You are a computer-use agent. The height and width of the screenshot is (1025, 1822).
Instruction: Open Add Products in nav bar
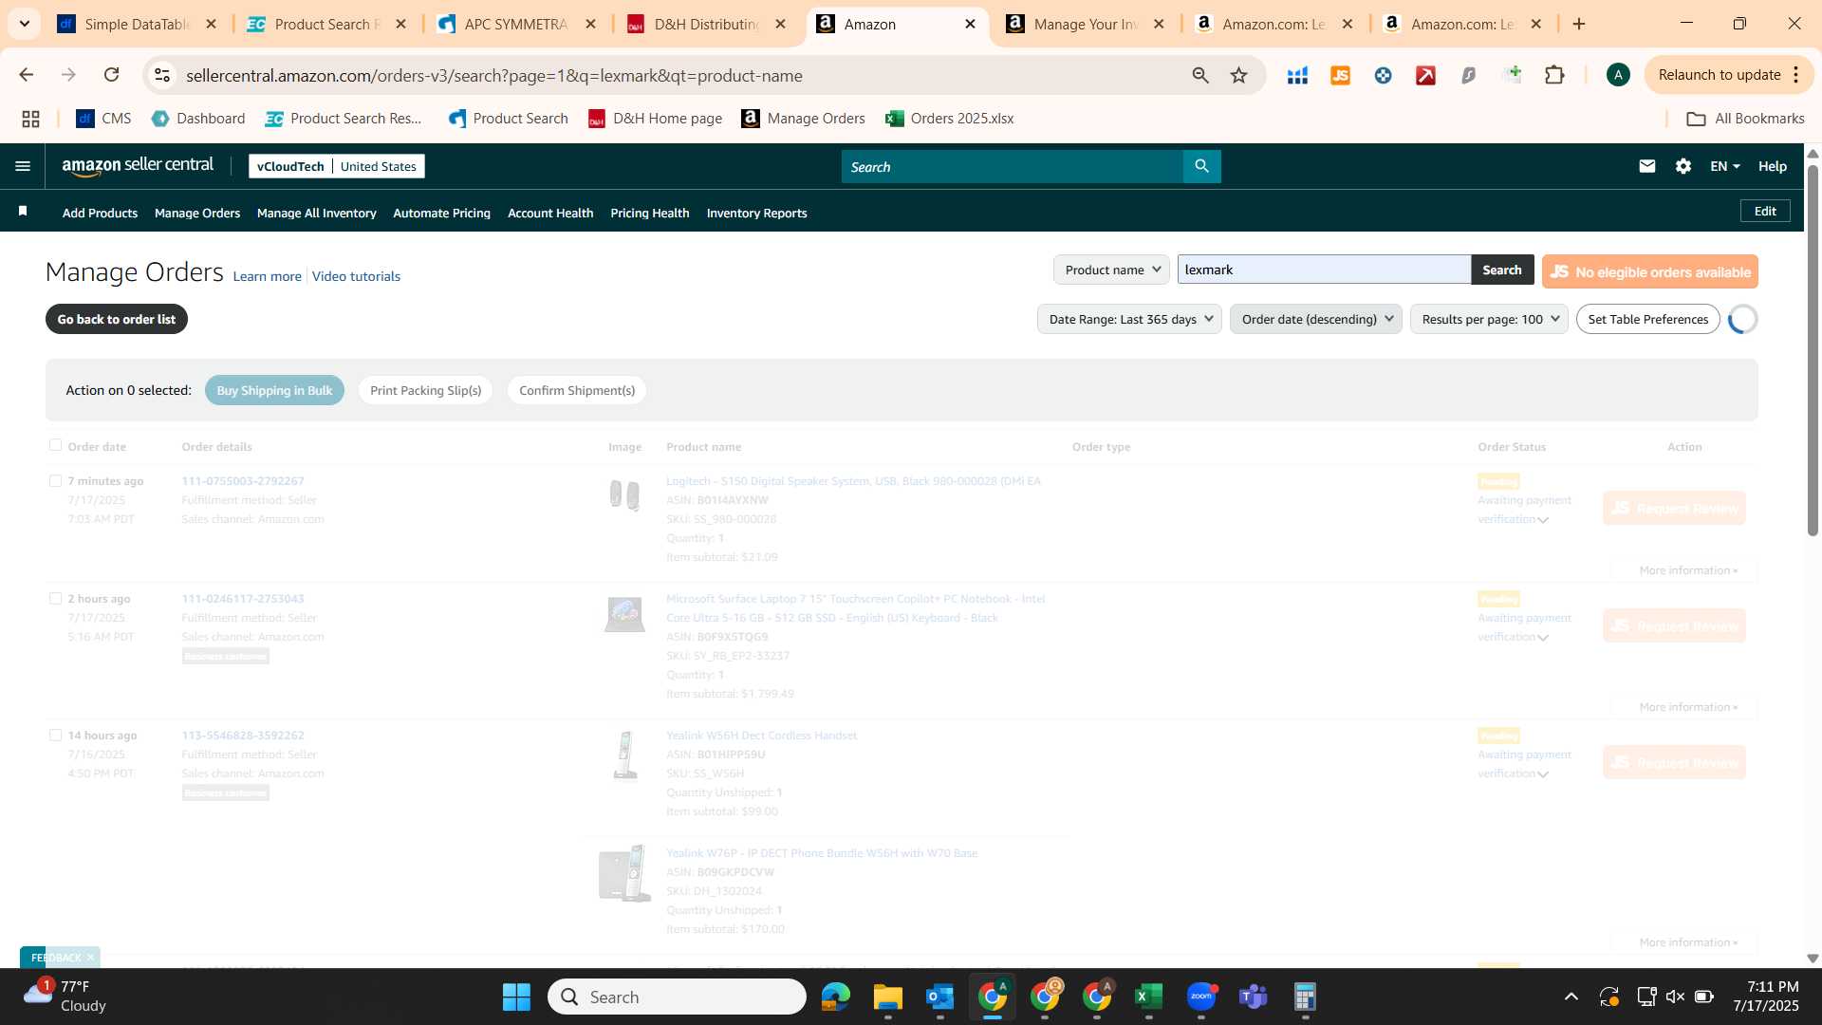[100, 213]
